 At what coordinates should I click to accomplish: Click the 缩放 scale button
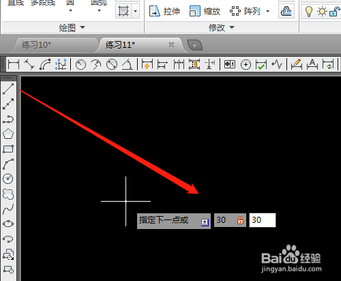[x=205, y=11]
